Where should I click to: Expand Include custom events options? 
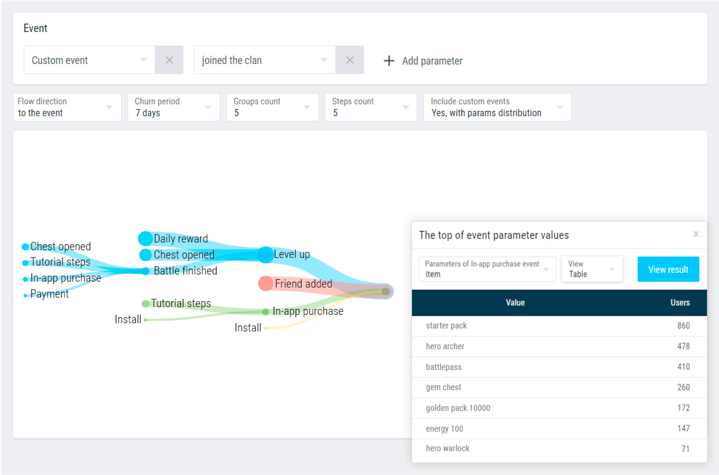[x=497, y=107]
